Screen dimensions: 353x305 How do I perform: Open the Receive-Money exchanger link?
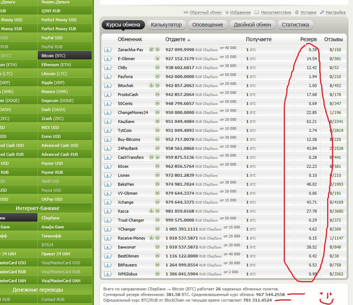coord(131,238)
